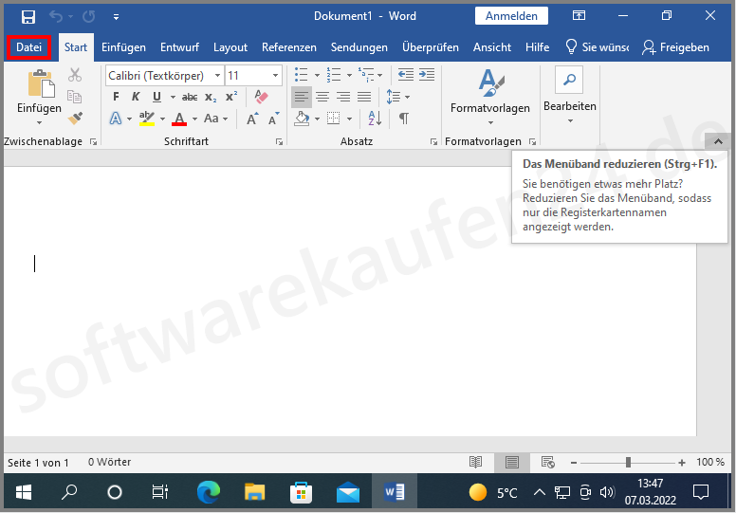The image size is (736, 513).
Task: Open the Zwischenablage dialog launcher
Action: (93, 141)
